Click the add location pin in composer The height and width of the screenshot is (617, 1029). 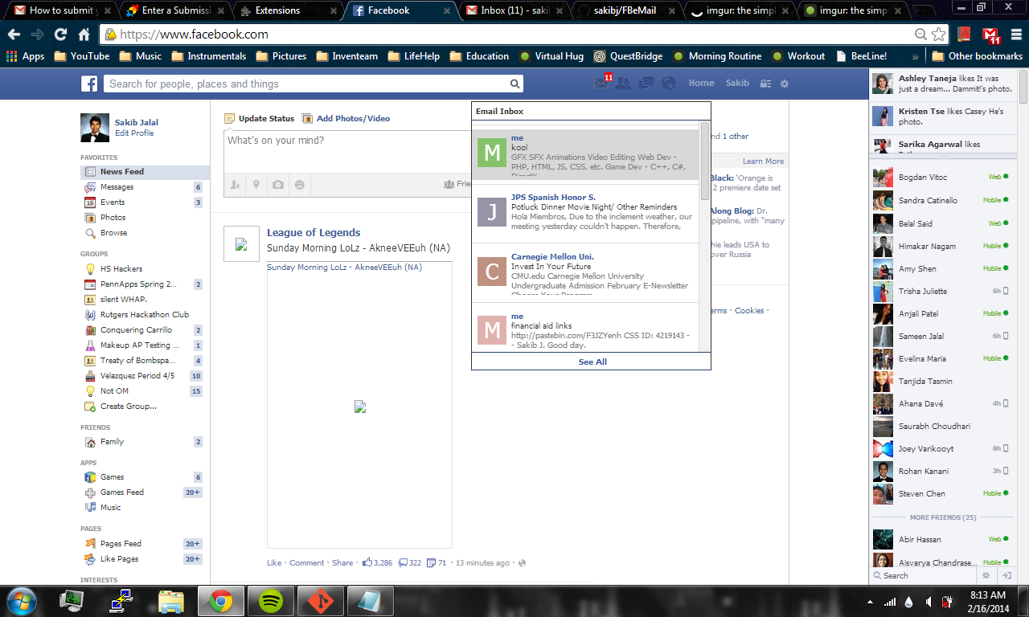click(x=256, y=185)
